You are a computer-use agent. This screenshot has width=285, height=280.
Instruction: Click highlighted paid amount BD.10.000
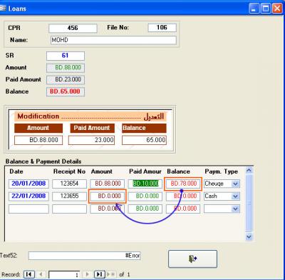[145, 184]
